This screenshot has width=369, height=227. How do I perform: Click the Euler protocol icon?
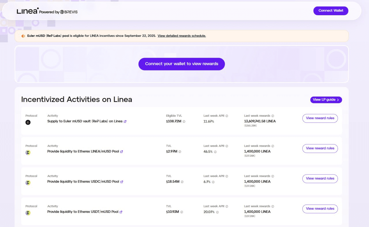coord(28,122)
